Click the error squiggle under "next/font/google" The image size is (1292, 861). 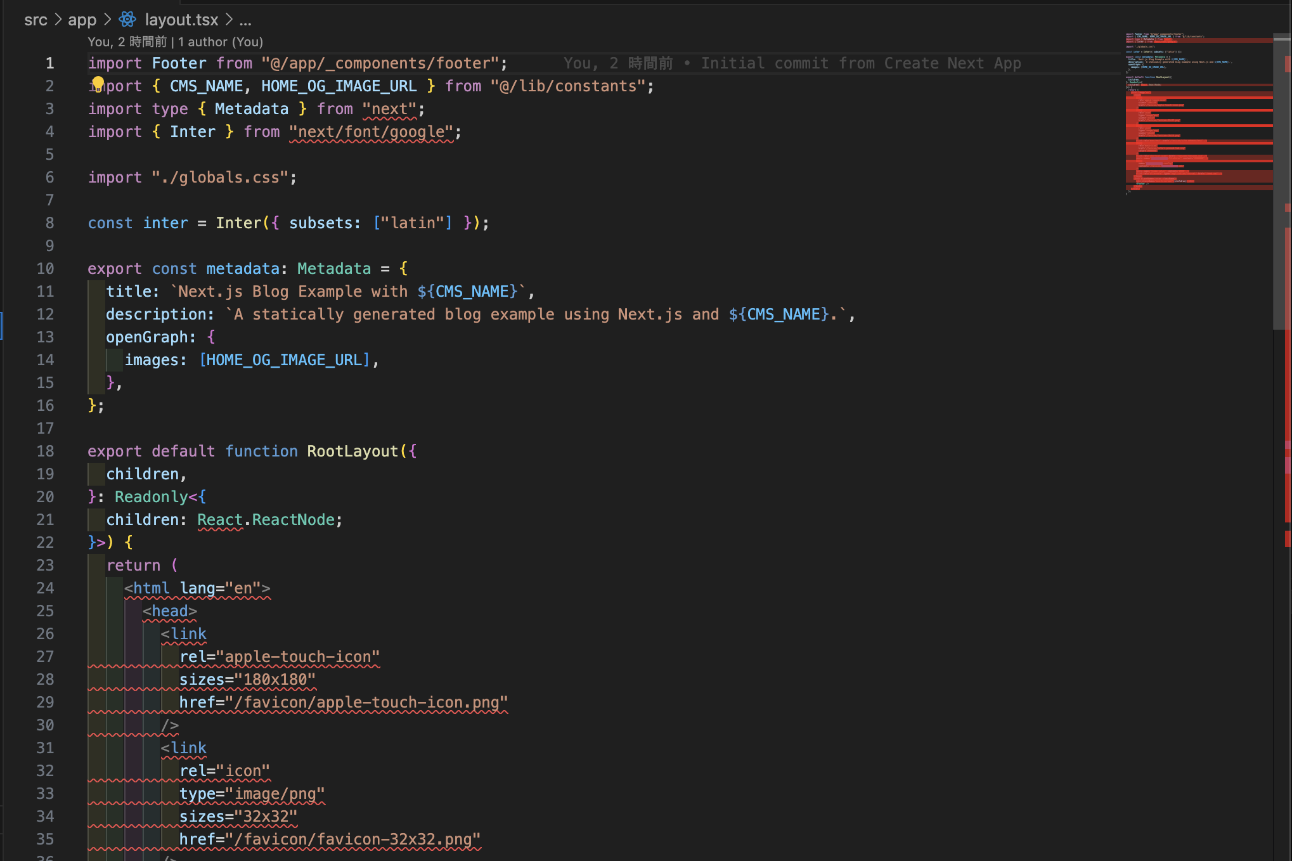coord(373,141)
